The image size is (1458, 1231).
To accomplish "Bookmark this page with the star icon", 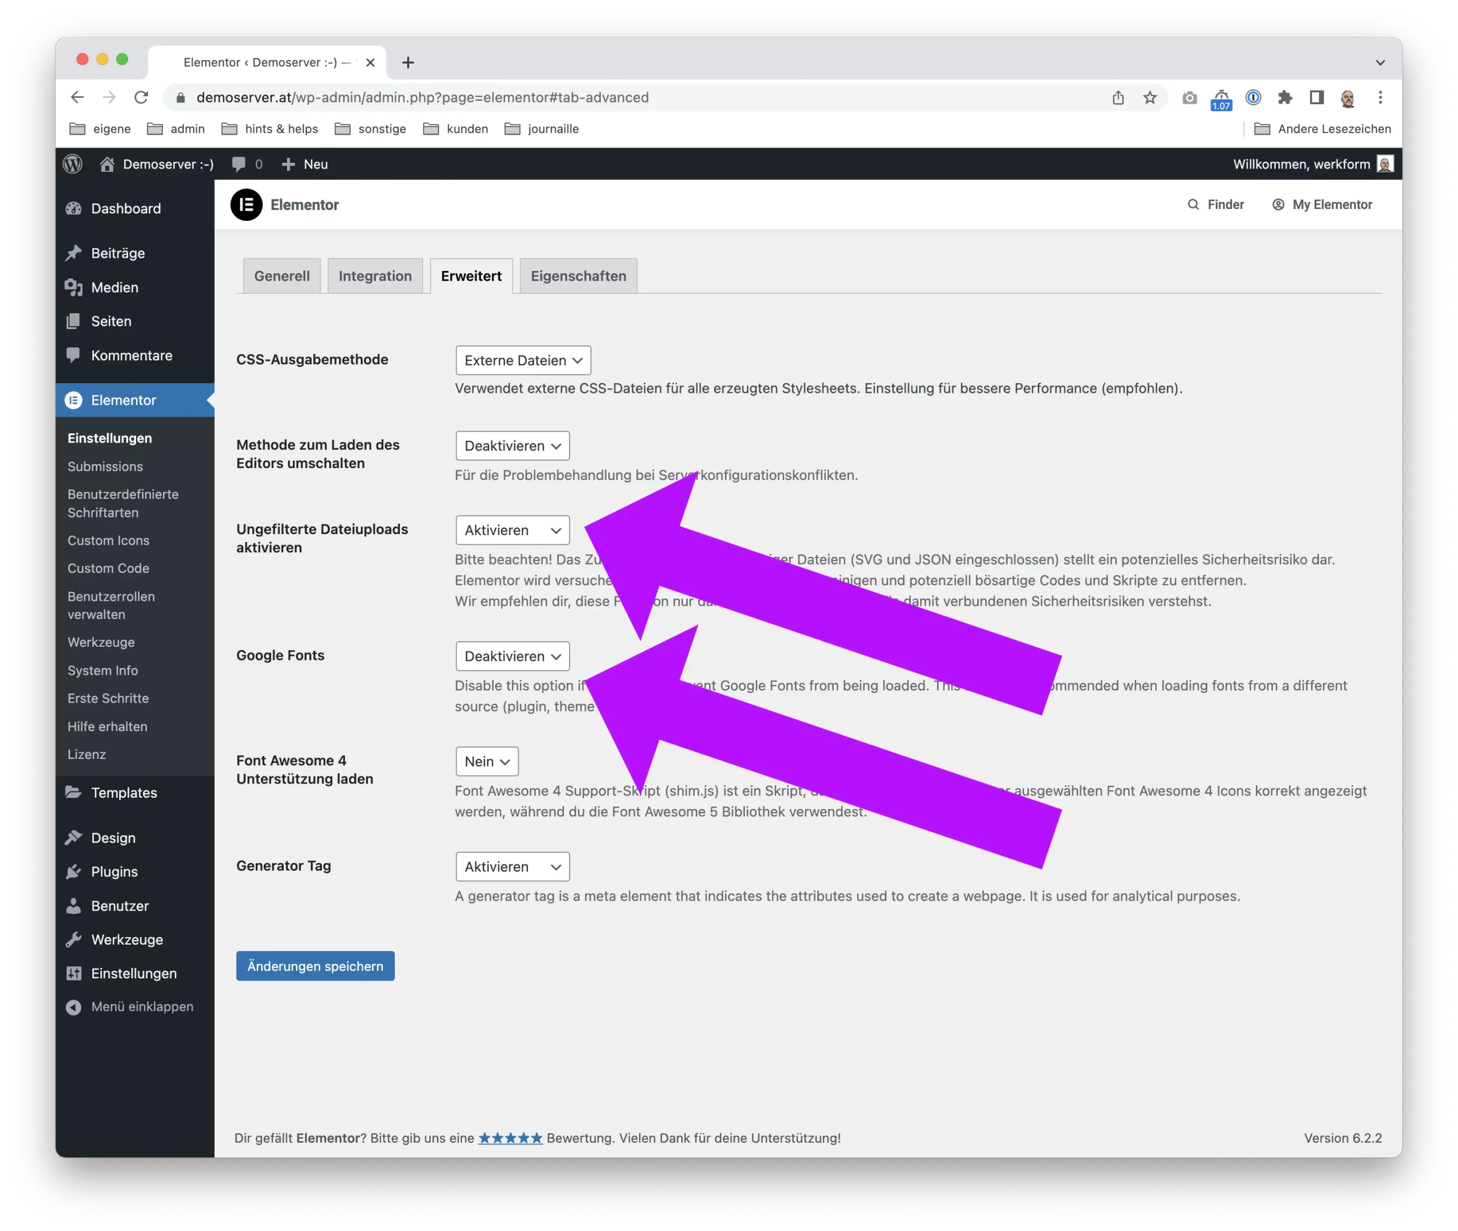I will click(x=1150, y=98).
